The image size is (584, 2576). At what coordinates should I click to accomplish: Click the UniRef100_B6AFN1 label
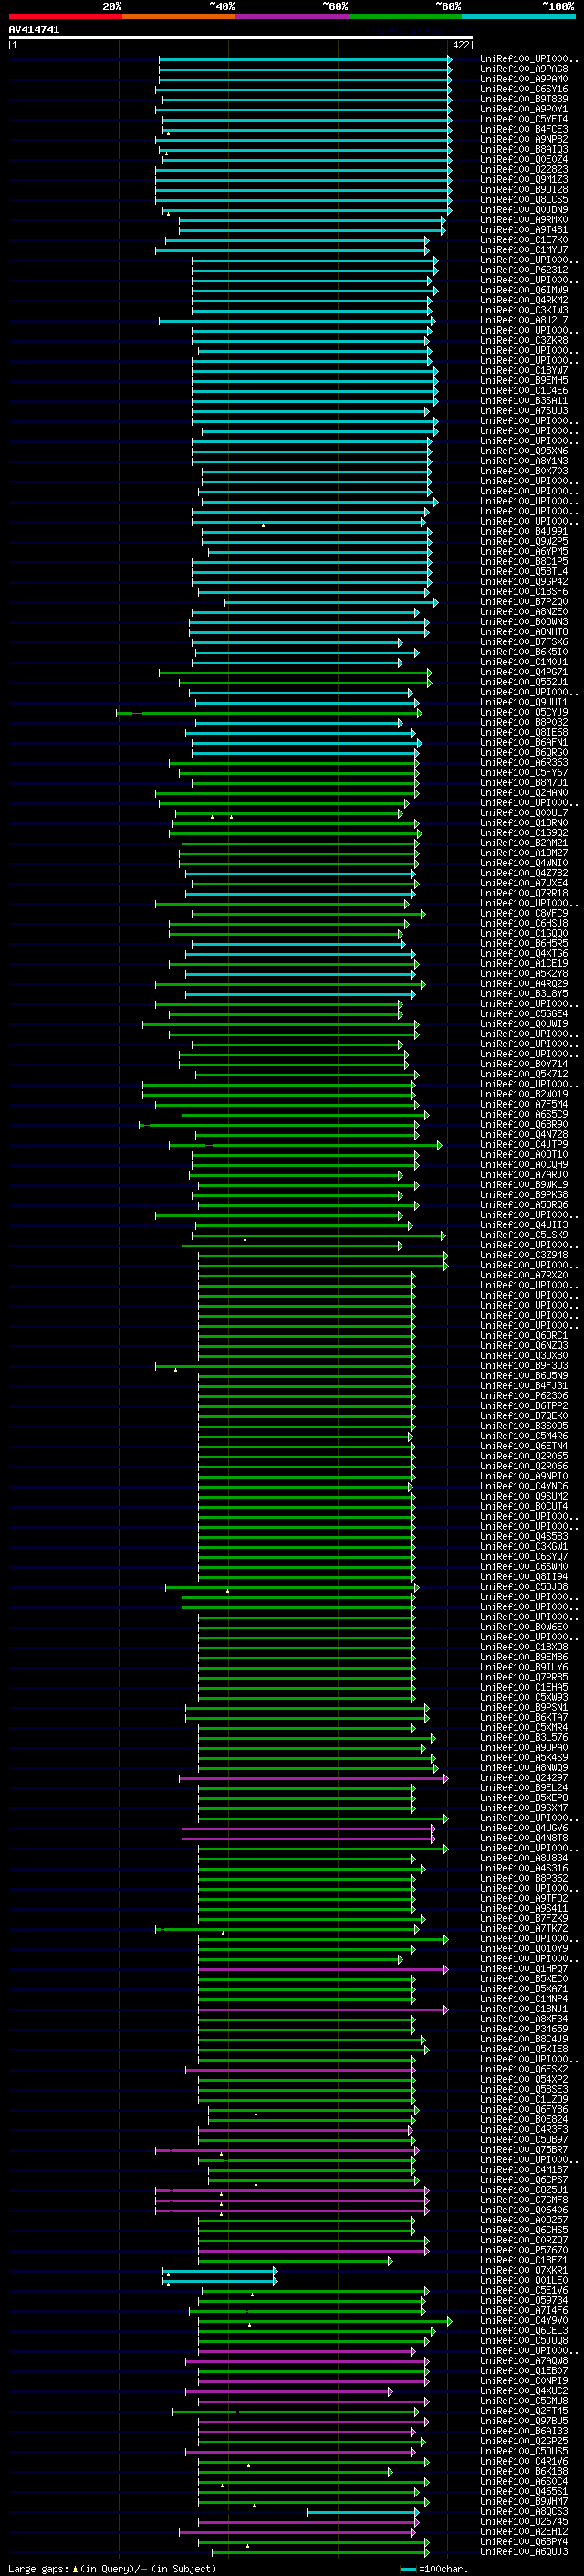pos(524,743)
